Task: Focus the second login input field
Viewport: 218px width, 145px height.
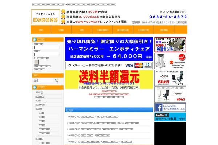Action: coord(47,54)
